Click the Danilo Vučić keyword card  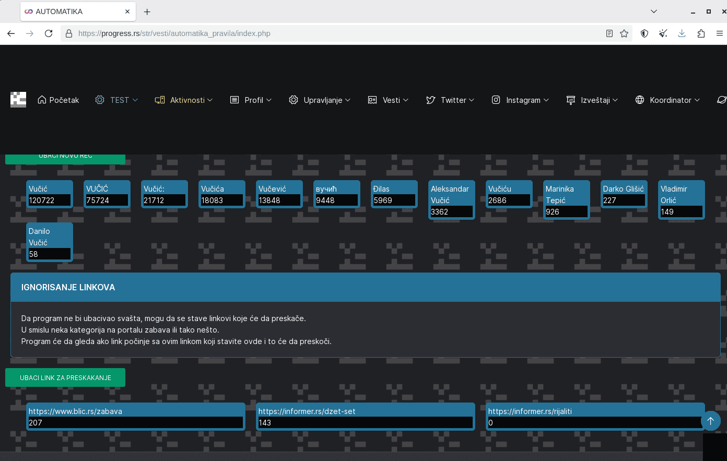coord(50,242)
